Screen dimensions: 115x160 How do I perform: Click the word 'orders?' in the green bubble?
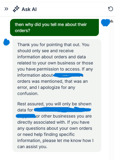tap(23, 31)
